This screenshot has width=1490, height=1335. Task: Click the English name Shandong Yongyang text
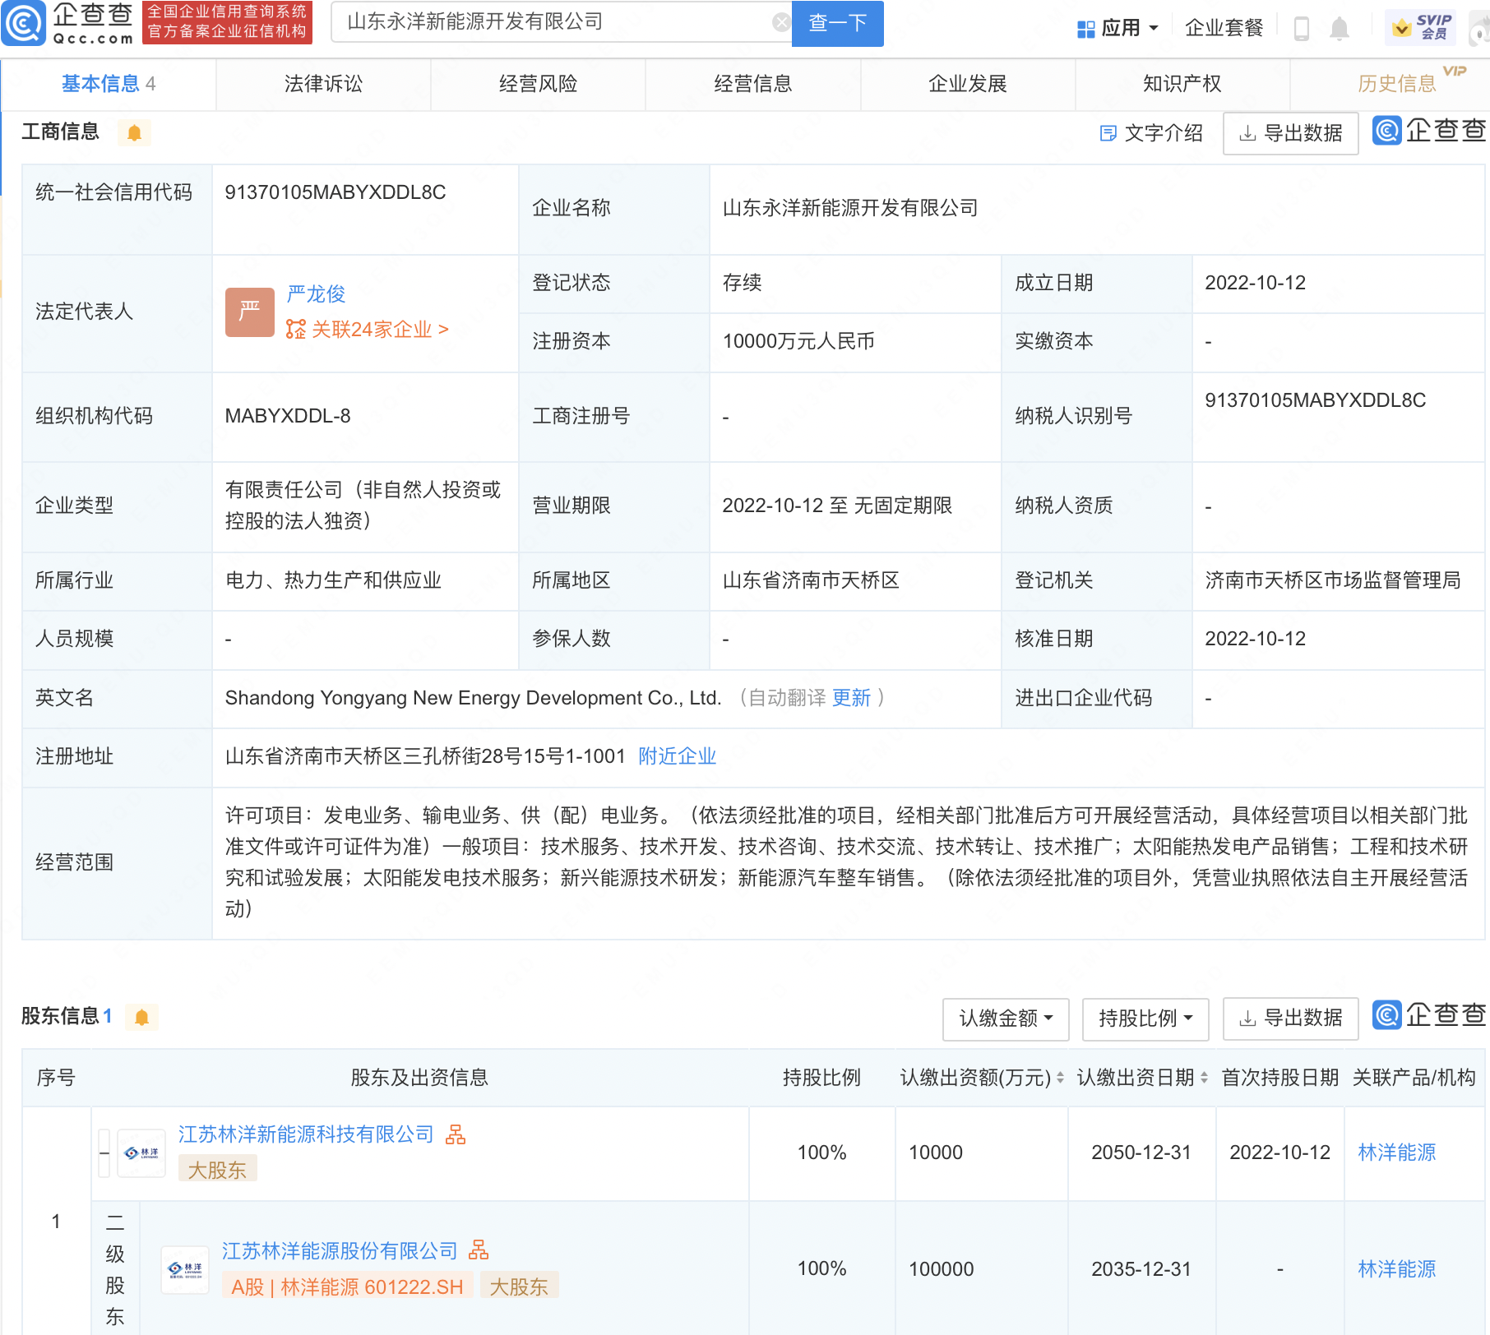[x=473, y=698]
